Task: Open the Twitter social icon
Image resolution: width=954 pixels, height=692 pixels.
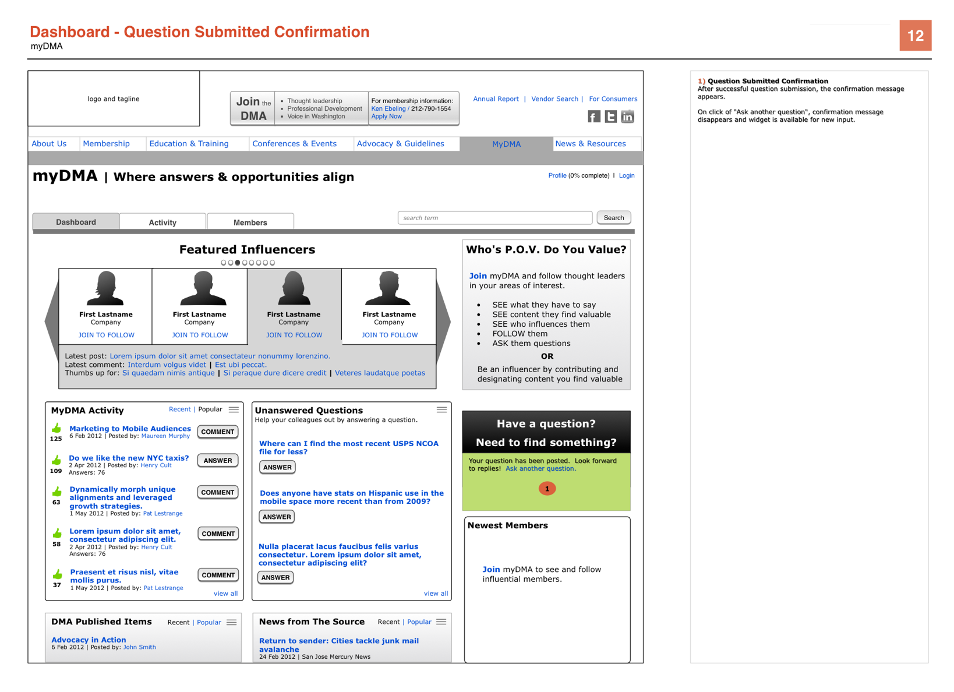Action: tap(610, 116)
